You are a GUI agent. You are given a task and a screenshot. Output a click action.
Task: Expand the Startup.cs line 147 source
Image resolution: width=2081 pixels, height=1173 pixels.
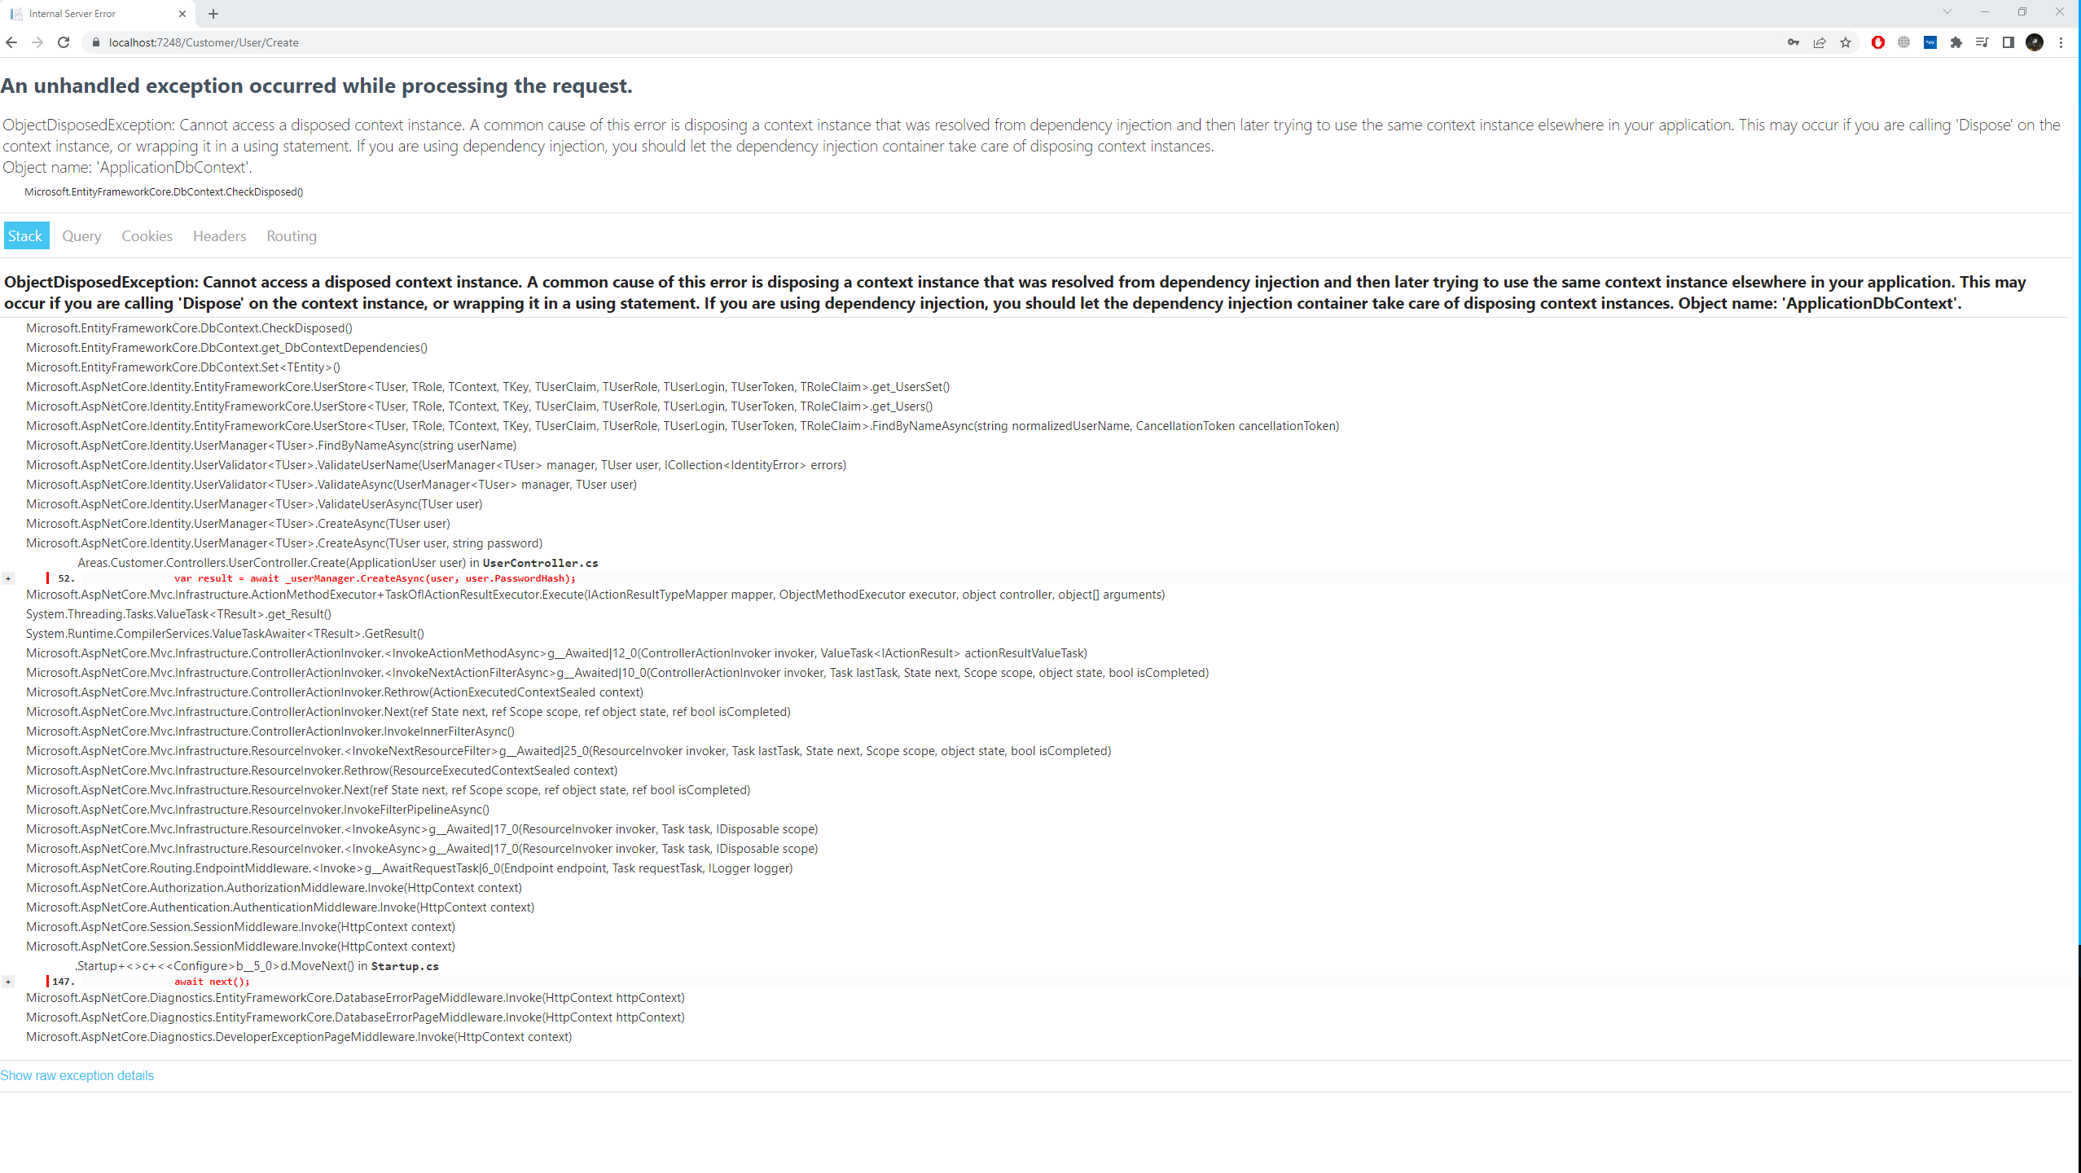(8, 982)
